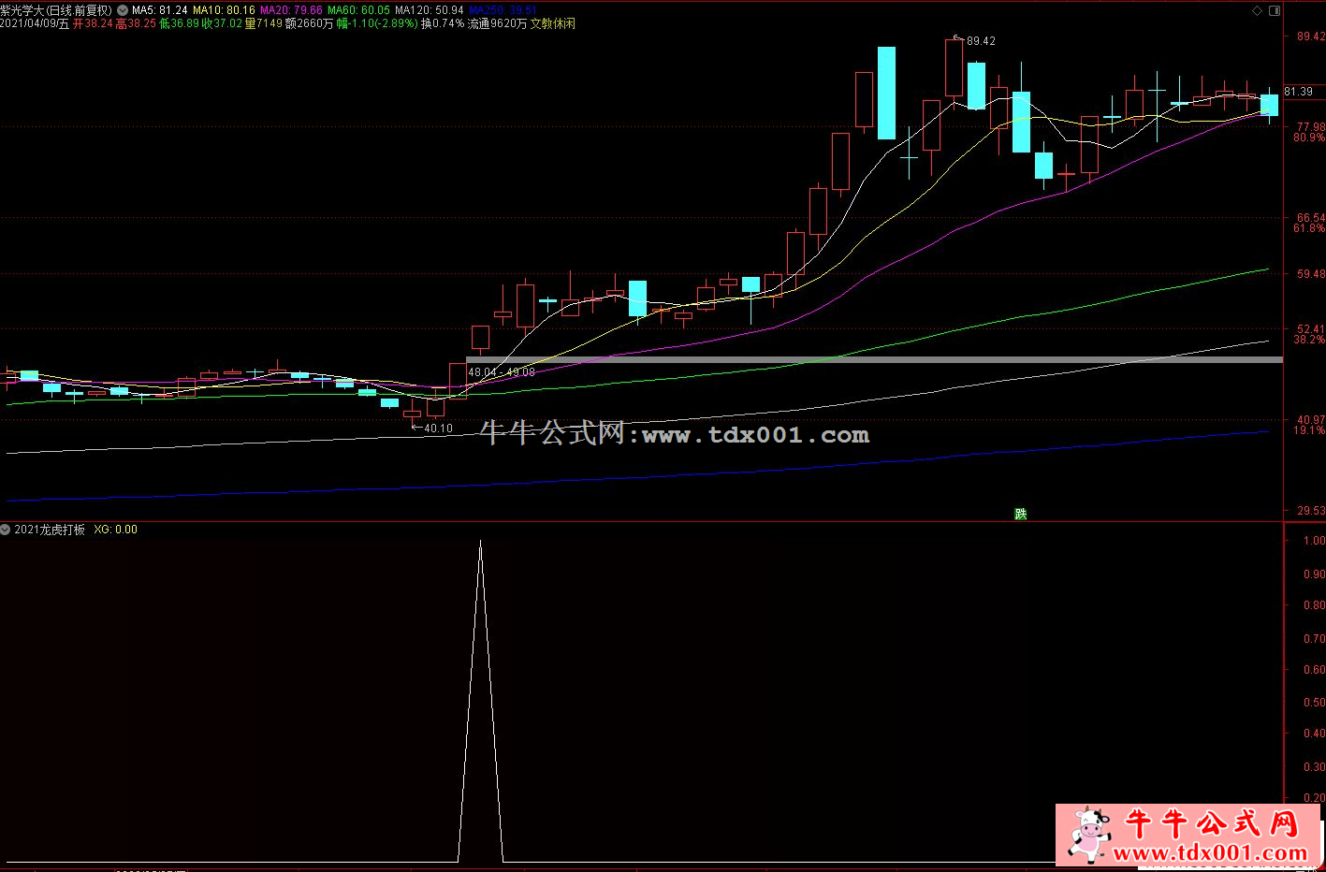
Task: Click the 29.53 axis price label
Action: pos(1310,511)
